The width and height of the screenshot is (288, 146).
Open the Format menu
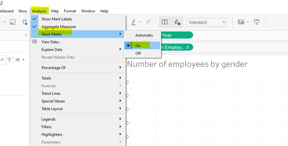[x=70, y=11]
